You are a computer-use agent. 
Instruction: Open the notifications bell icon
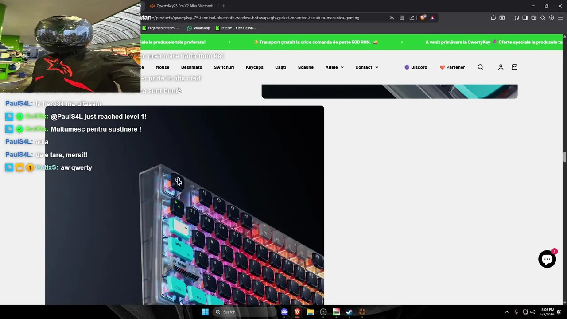click(559, 312)
